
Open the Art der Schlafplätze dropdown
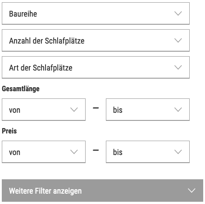[x=96, y=67]
